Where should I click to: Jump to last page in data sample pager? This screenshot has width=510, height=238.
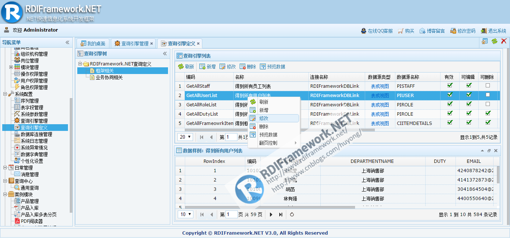point(281,215)
